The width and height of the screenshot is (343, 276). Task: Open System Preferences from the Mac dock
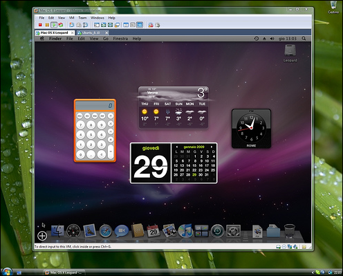pos(233,231)
